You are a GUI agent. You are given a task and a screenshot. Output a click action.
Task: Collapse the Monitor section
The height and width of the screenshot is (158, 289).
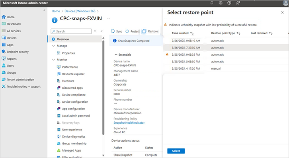[x=53, y=60]
